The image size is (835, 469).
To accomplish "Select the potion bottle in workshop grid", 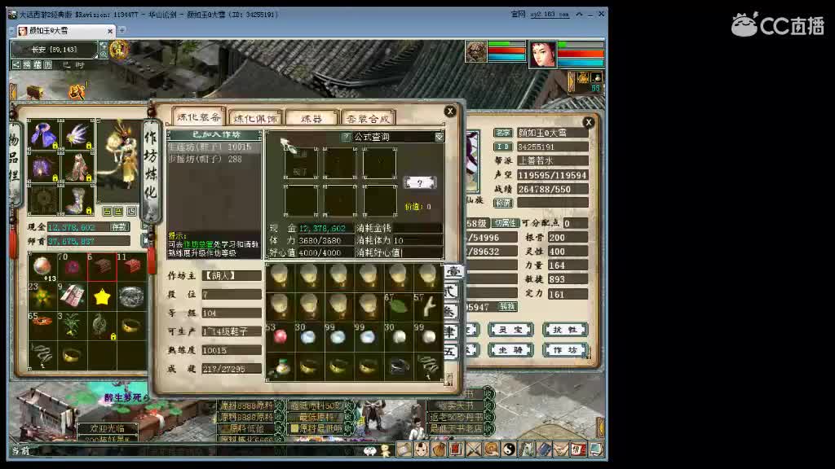I will coord(281,366).
